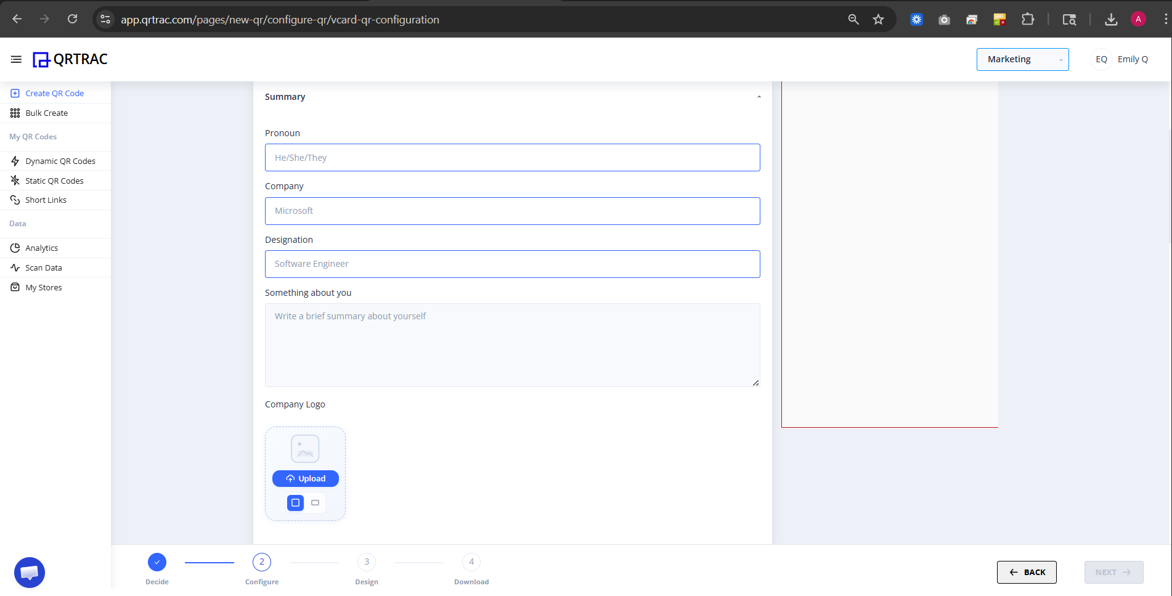Go to the Download step
1172x596 pixels.
pos(471,561)
